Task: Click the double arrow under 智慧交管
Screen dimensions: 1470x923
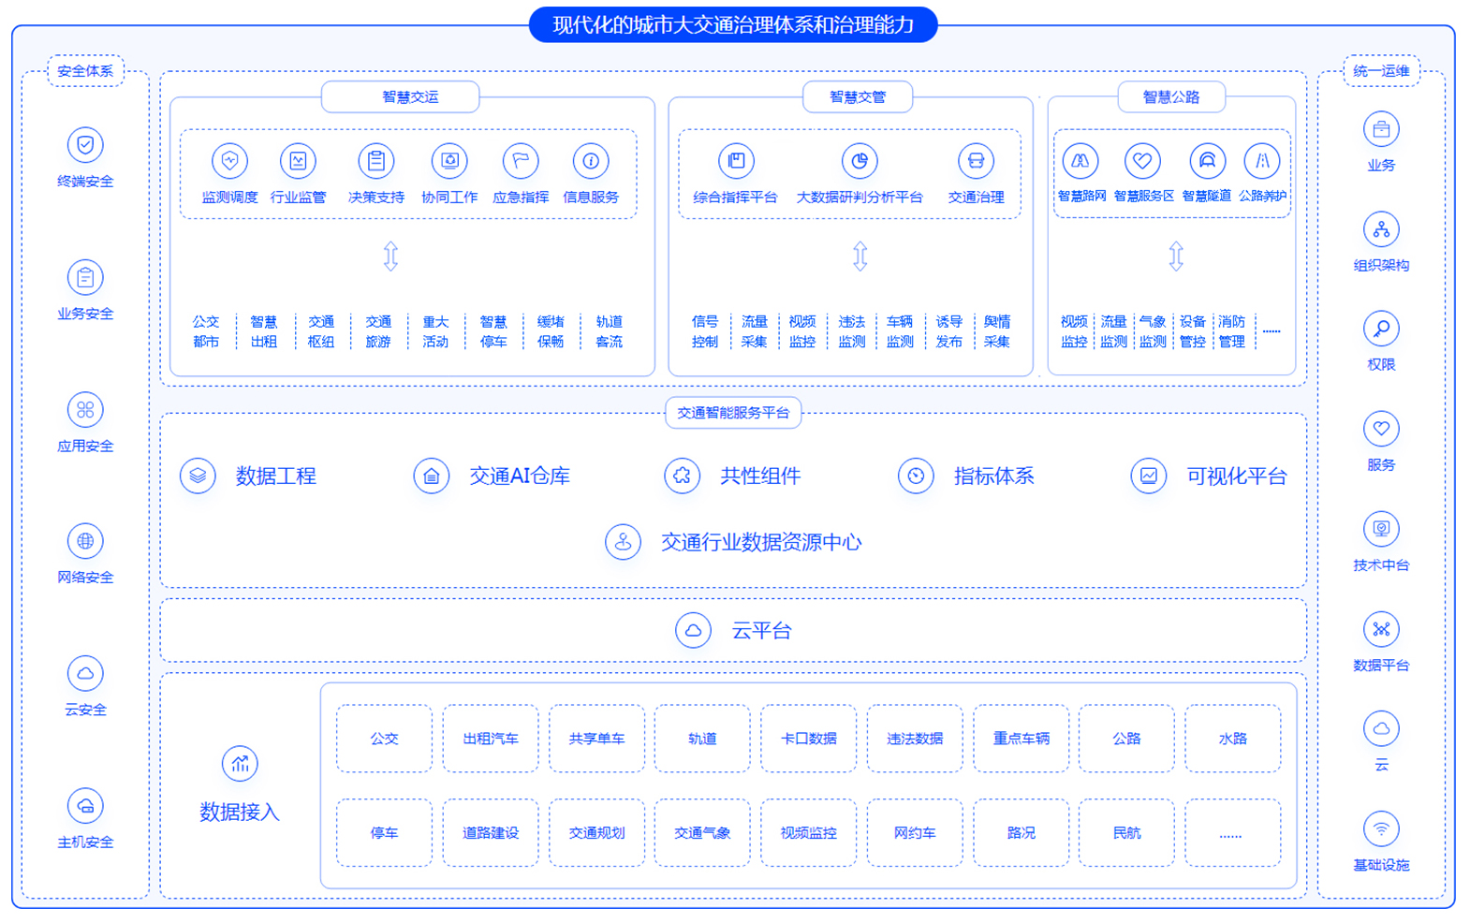Action: pos(860,256)
